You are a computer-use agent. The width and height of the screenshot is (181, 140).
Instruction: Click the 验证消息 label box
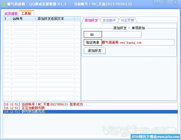93,42
